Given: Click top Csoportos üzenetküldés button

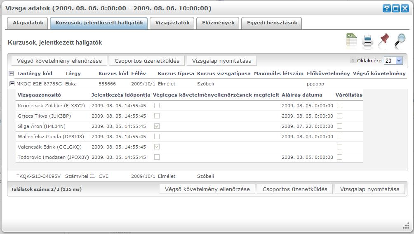Looking at the screenshot, I should pyautogui.click(x=147, y=61).
